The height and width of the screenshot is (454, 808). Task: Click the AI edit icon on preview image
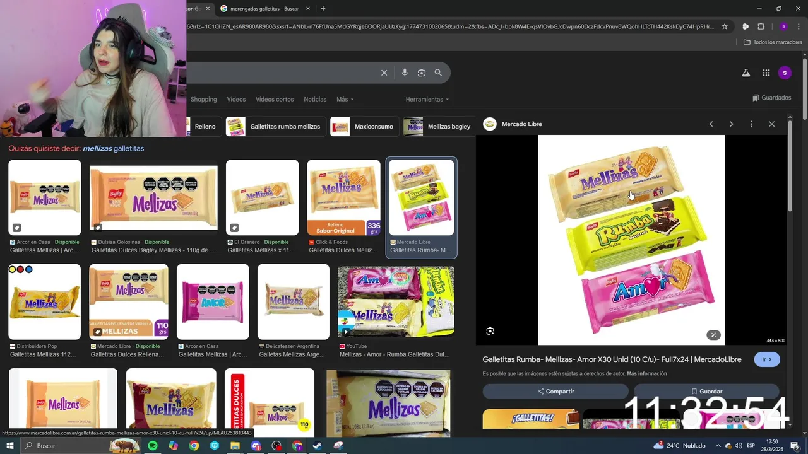click(713, 335)
